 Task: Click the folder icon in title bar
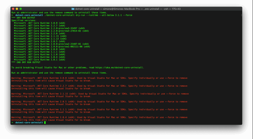[x=73, y=9]
